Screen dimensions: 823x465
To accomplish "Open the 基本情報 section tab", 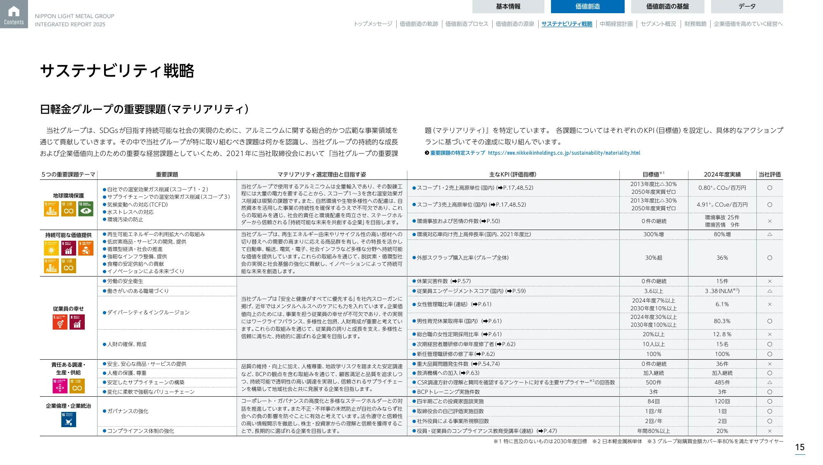I will [508, 6].
